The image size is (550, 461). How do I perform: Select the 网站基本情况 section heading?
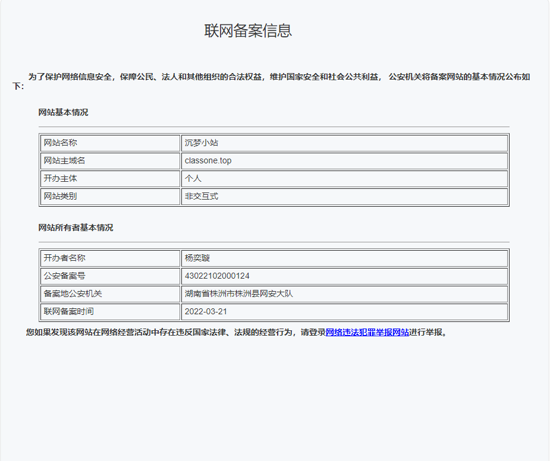point(63,112)
